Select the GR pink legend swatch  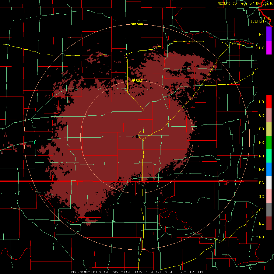point(269,115)
